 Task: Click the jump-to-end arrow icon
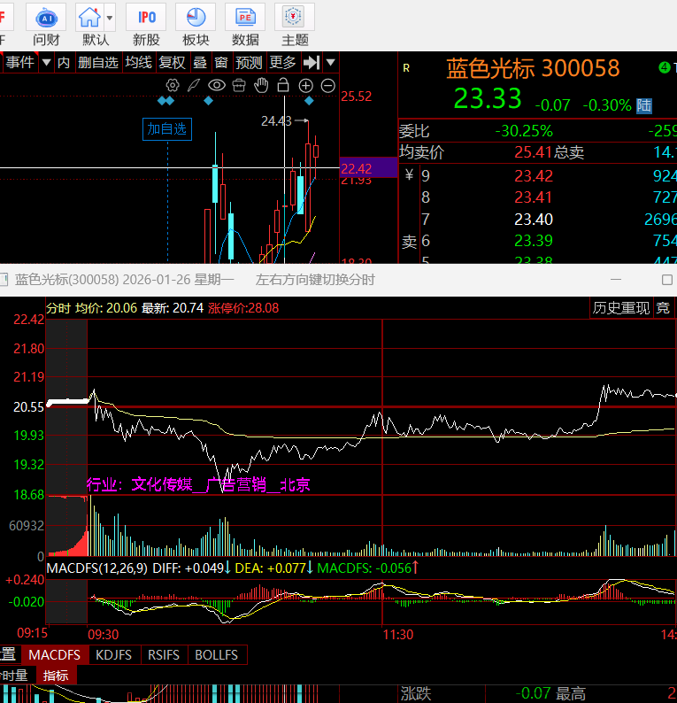point(312,62)
